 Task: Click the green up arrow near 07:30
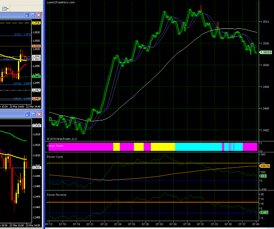coord(185,29)
